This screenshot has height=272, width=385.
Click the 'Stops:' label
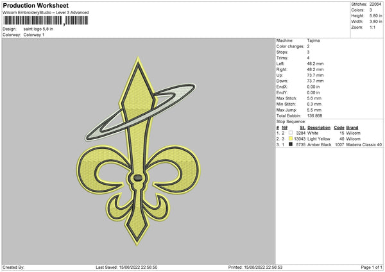(x=282, y=53)
